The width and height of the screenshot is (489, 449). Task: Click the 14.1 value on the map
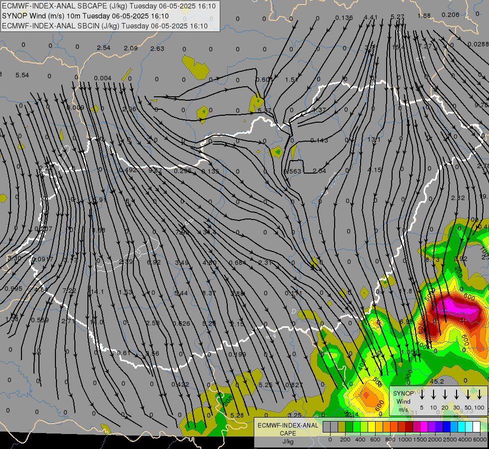[x=97, y=292]
